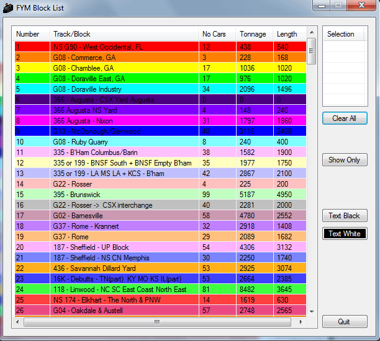
Task: Click the Show Only button
Action: [x=345, y=160]
